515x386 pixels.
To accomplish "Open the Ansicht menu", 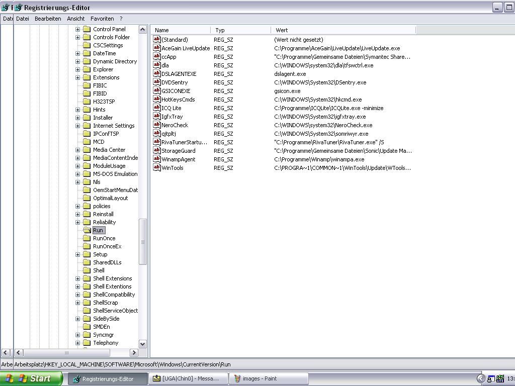I will tap(76, 19).
